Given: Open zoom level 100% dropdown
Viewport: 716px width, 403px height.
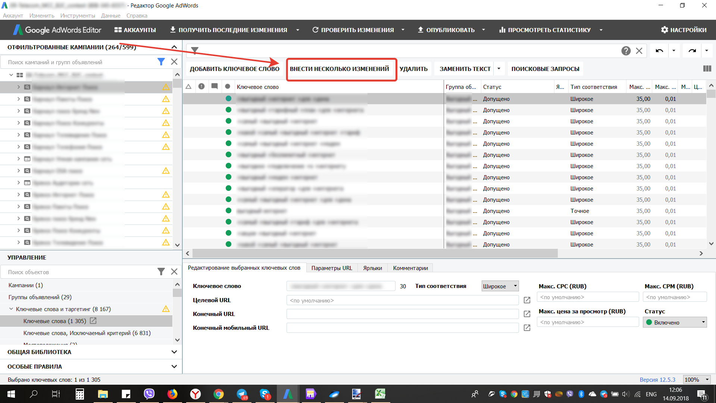Looking at the screenshot, I should click(x=696, y=379).
